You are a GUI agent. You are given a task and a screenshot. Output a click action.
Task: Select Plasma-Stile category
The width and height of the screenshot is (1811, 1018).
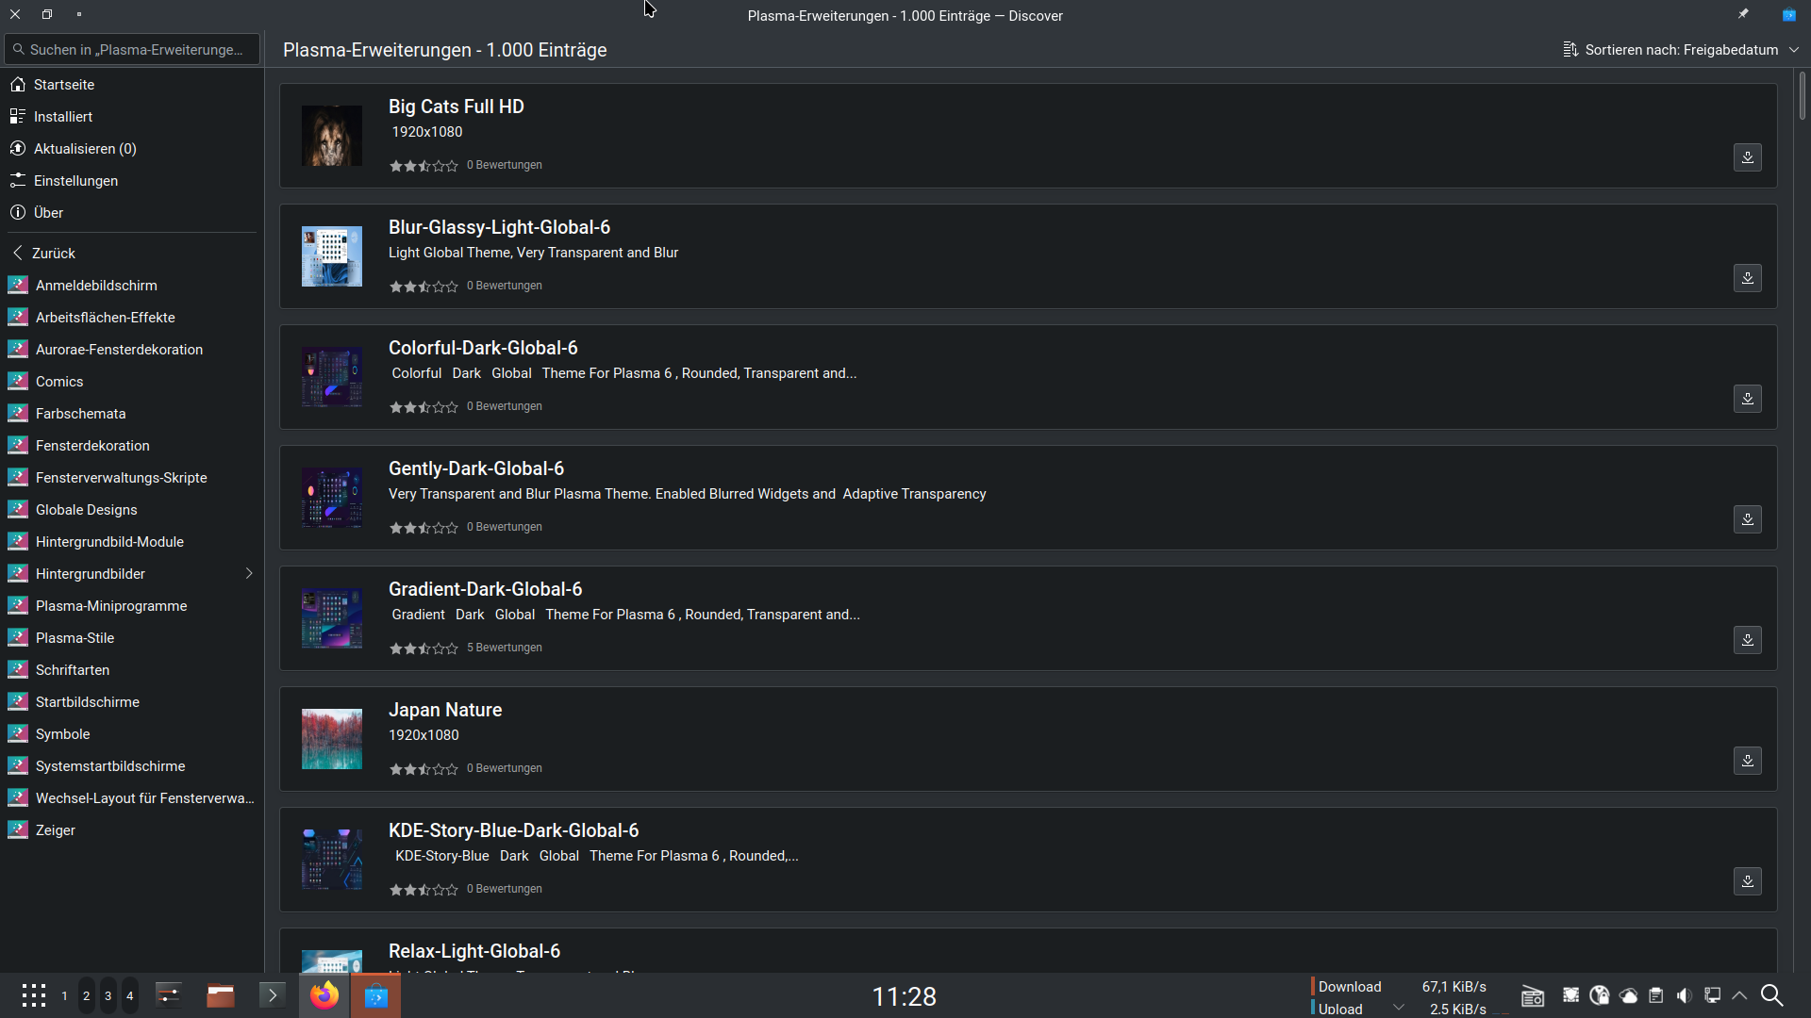click(132, 638)
